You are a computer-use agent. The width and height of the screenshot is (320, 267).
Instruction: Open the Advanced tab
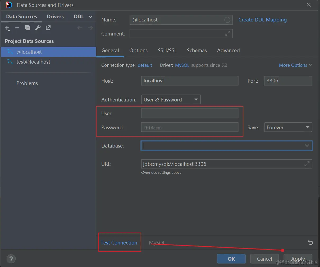click(228, 50)
